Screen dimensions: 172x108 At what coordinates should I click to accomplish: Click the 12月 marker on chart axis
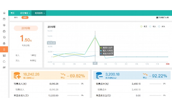click(x=168, y=64)
